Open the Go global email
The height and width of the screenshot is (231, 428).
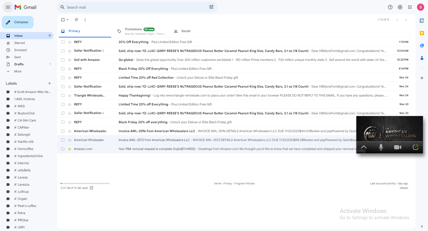click(x=235, y=60)
